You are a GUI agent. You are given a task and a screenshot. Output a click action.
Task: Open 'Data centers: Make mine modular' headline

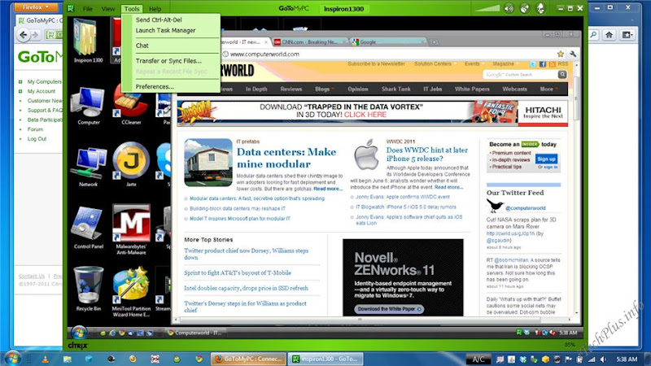tap(286, 158)
